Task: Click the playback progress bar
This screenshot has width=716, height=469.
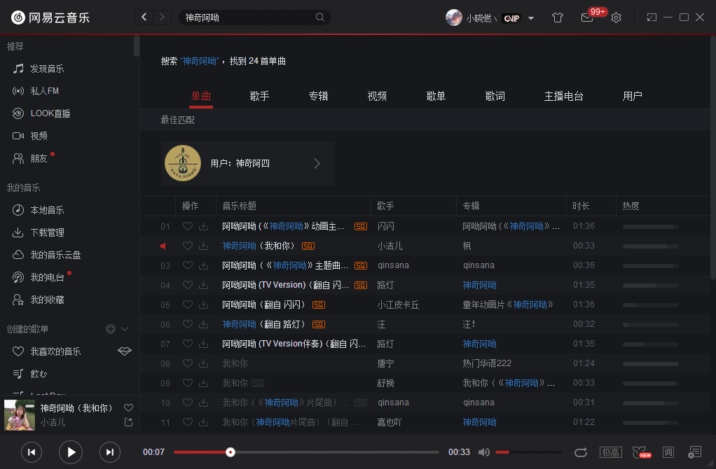Action: (306, 452)
